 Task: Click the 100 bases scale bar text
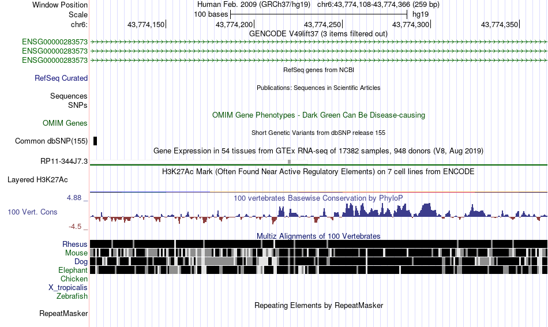click(211, 14)
